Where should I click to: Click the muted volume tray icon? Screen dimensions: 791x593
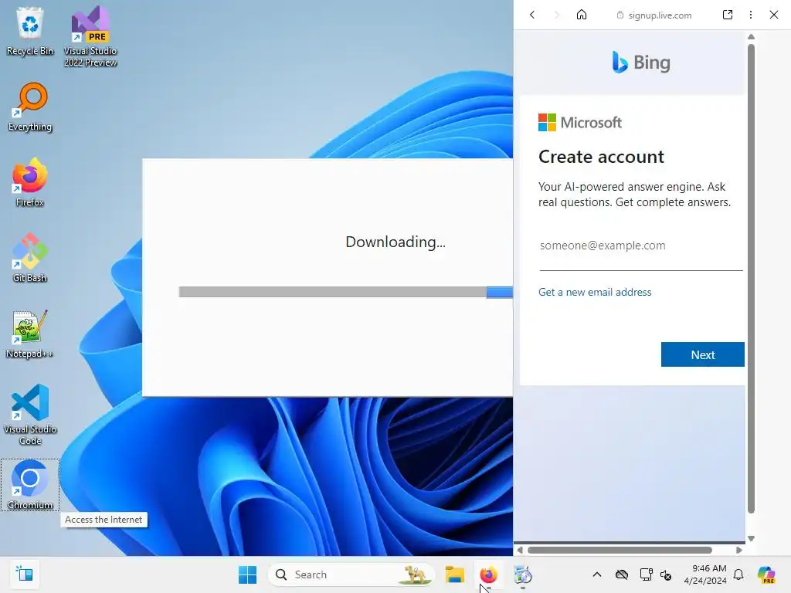[666, 574]
